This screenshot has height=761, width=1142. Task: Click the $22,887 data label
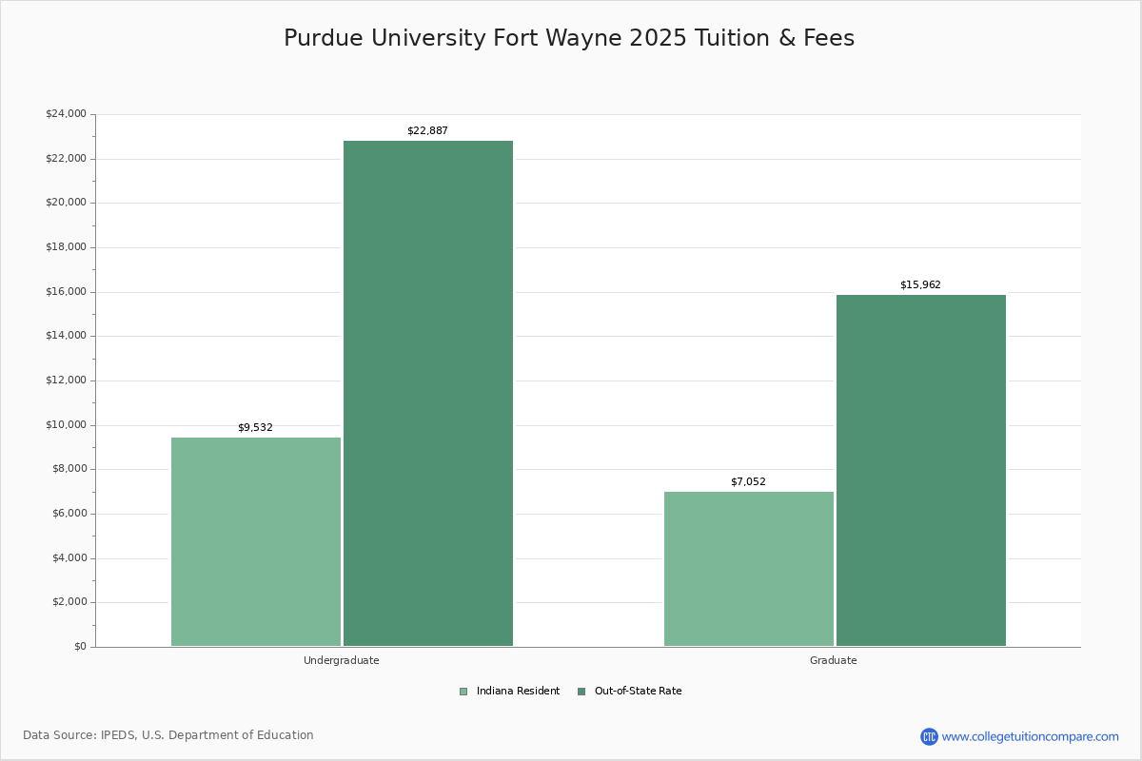click(427, 130)
